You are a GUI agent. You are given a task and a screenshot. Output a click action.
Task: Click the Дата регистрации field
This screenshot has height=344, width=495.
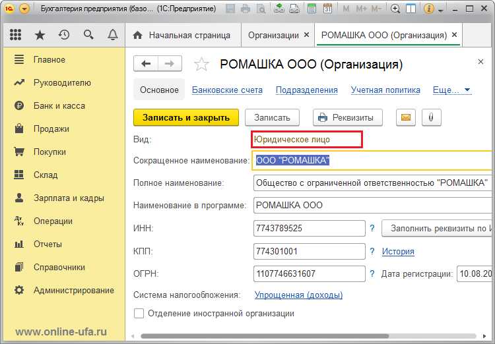475,273
